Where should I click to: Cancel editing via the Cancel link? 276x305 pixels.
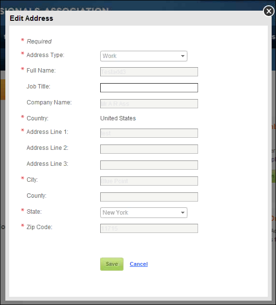[x=139, y=264]
